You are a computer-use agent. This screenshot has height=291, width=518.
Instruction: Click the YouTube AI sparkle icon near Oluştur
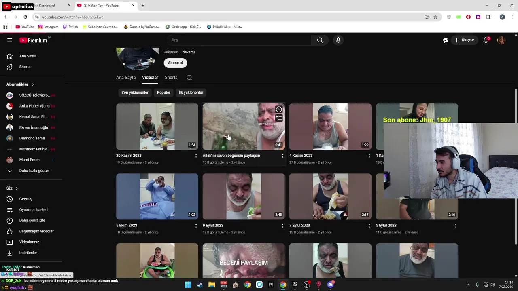[445, 40]
